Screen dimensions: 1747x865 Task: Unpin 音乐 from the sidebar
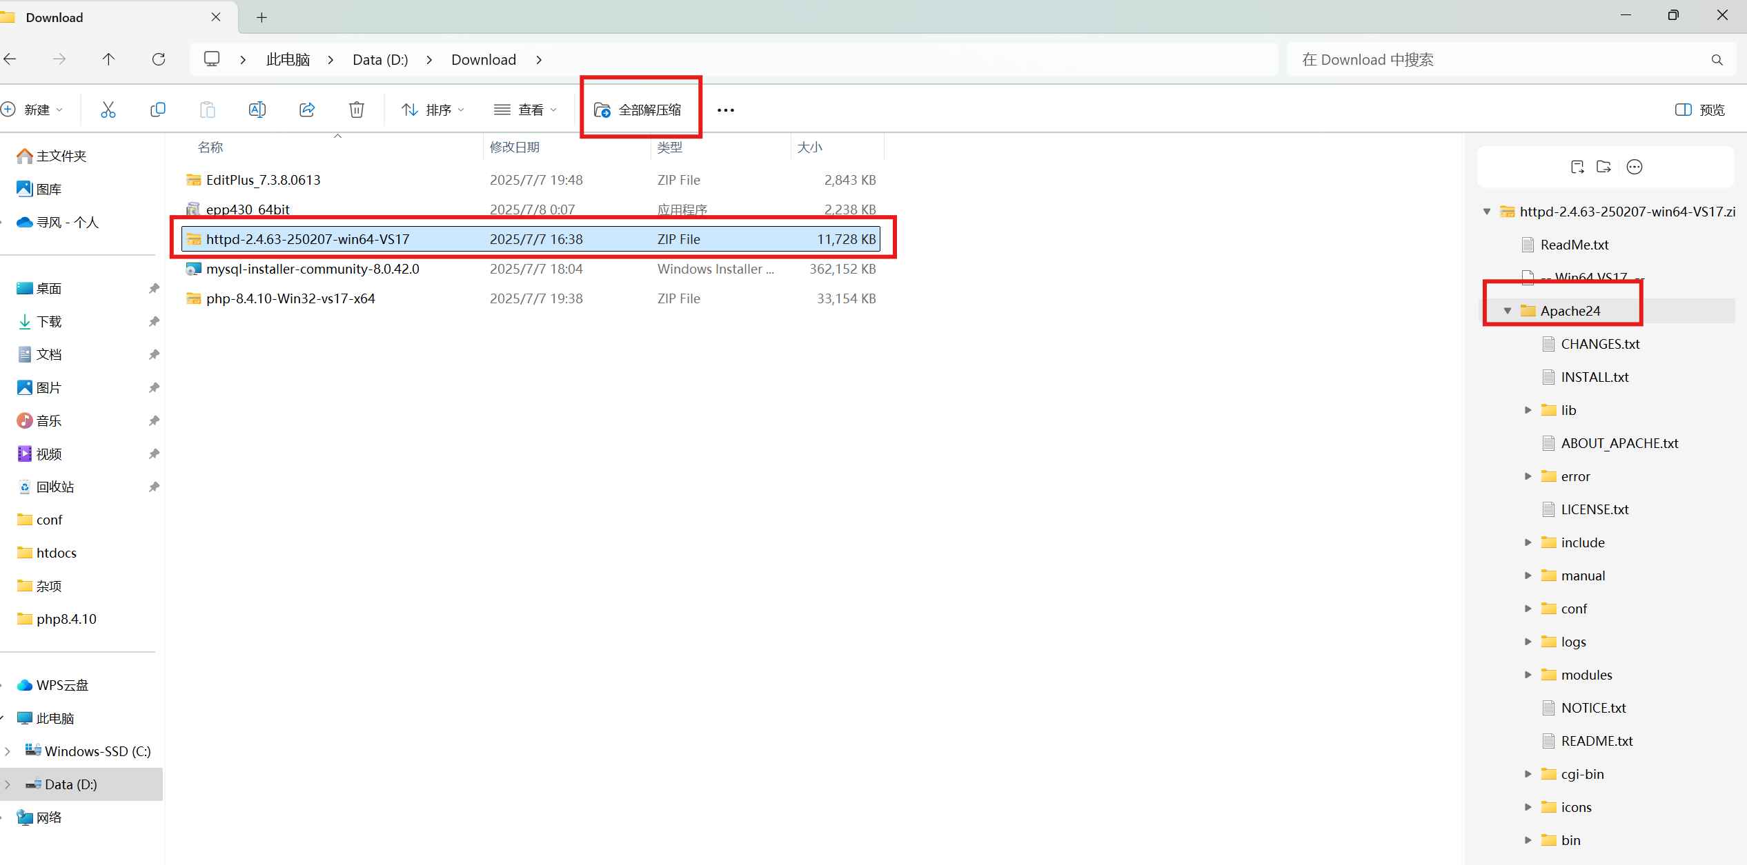[x=153, y=420]
